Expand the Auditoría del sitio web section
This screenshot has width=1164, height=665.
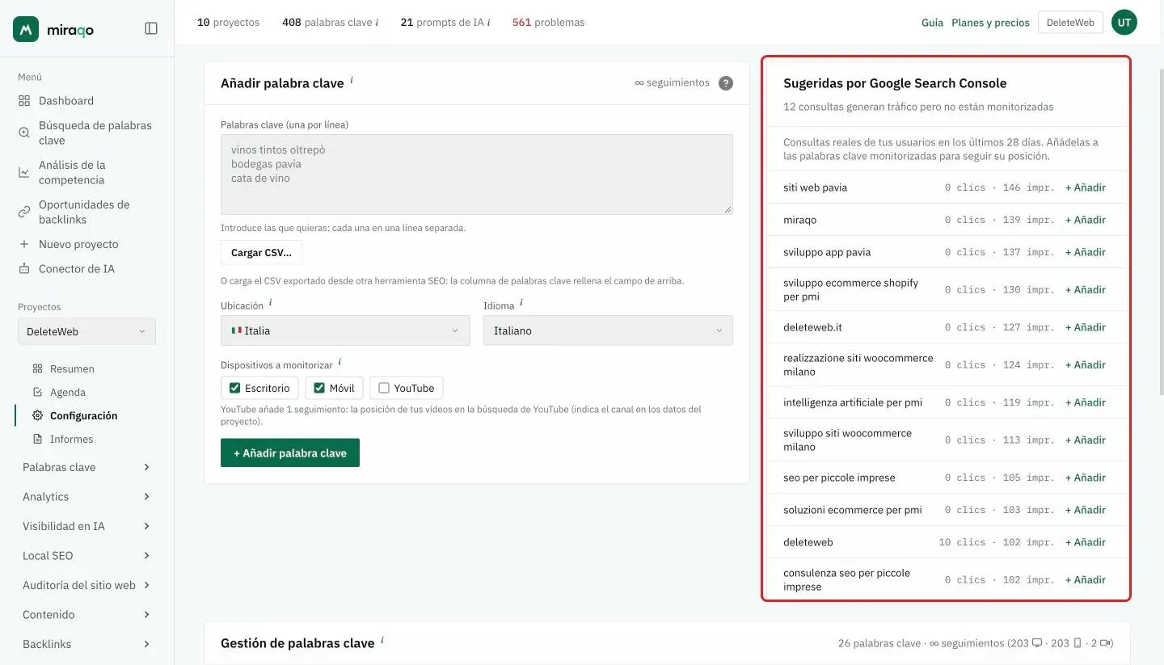point(86,585)
